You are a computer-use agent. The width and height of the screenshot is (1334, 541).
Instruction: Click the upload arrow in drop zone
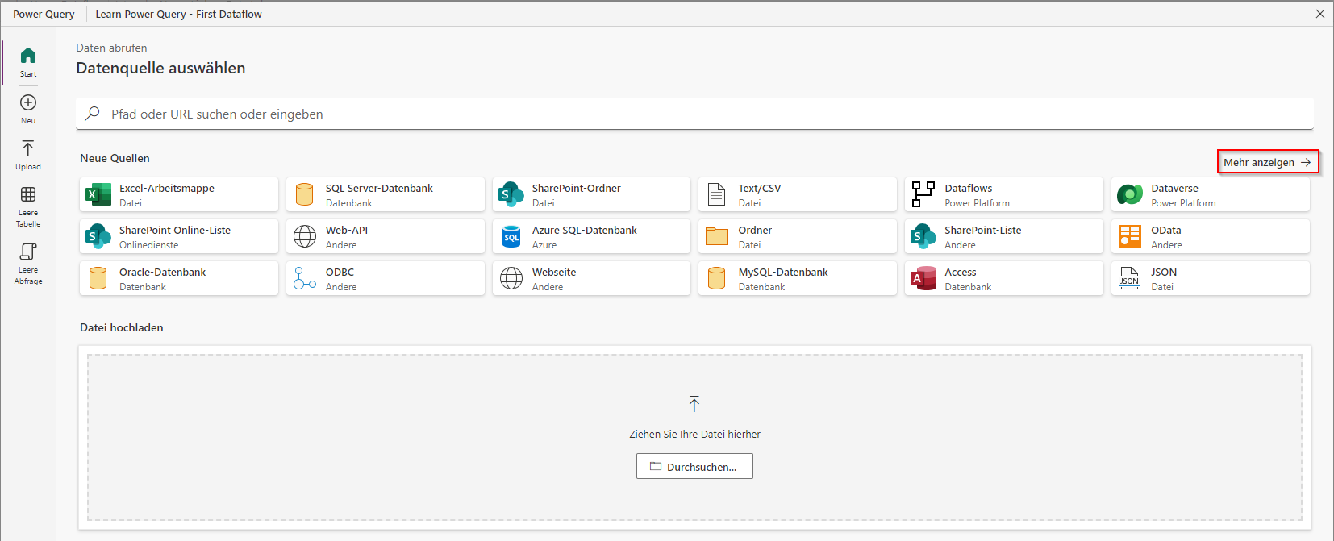click(x=694, y=403)
